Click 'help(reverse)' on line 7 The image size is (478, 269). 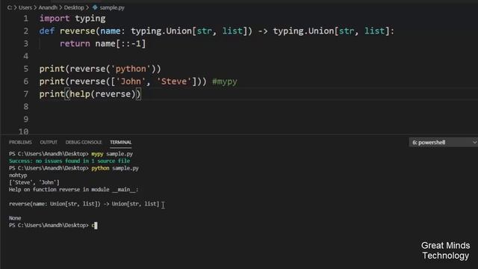pyautogui.click(x=103, y=94)
